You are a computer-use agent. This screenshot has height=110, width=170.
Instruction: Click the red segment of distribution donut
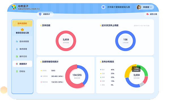[x=146, y=80]
